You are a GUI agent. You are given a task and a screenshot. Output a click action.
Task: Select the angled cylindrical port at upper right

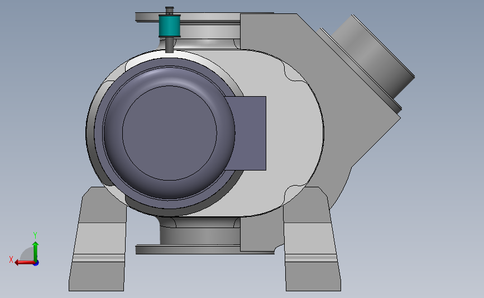tap(373, 56)
